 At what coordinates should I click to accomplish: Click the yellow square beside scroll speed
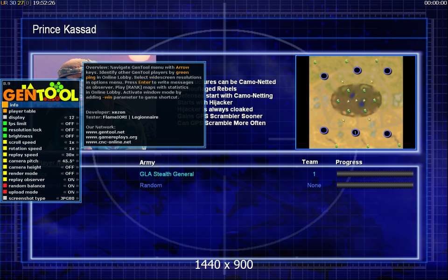[x=5, y=142]
